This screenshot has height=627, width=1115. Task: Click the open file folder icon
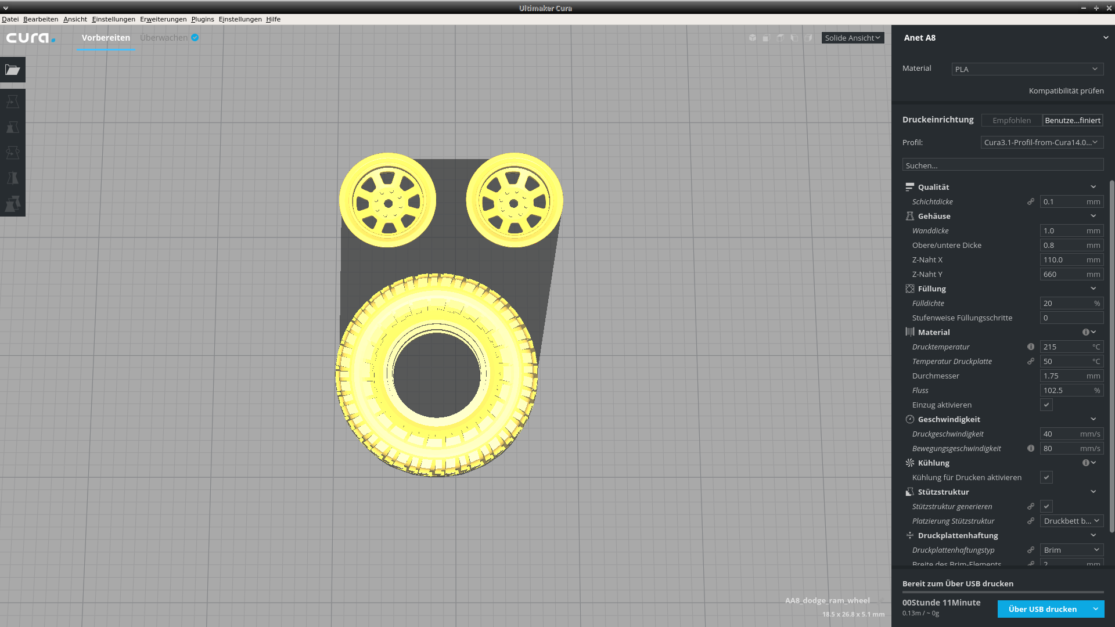point(12,70)
